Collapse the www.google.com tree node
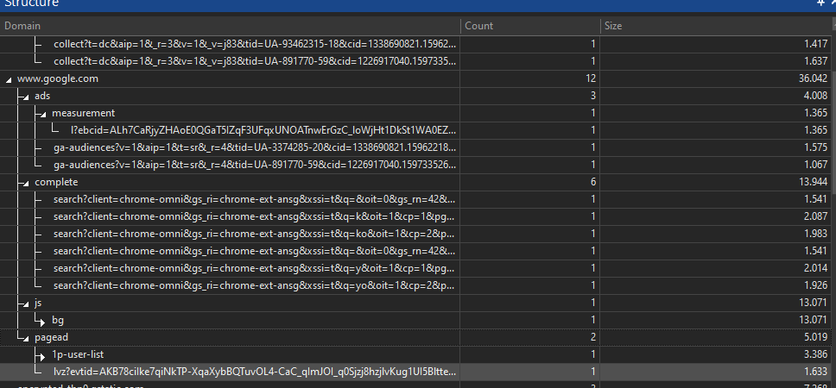Image resolution: width=836 pixels, height=388 pixels. coord(9,78)
